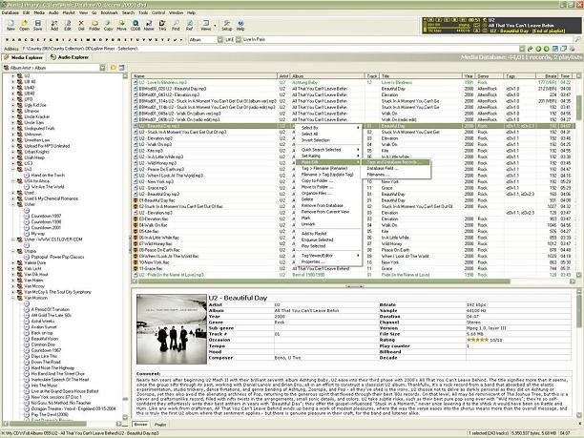Viewport: 584px width, 438px height.
Task: Collapse the Van Morrison tree node
Action: (13, 298)
